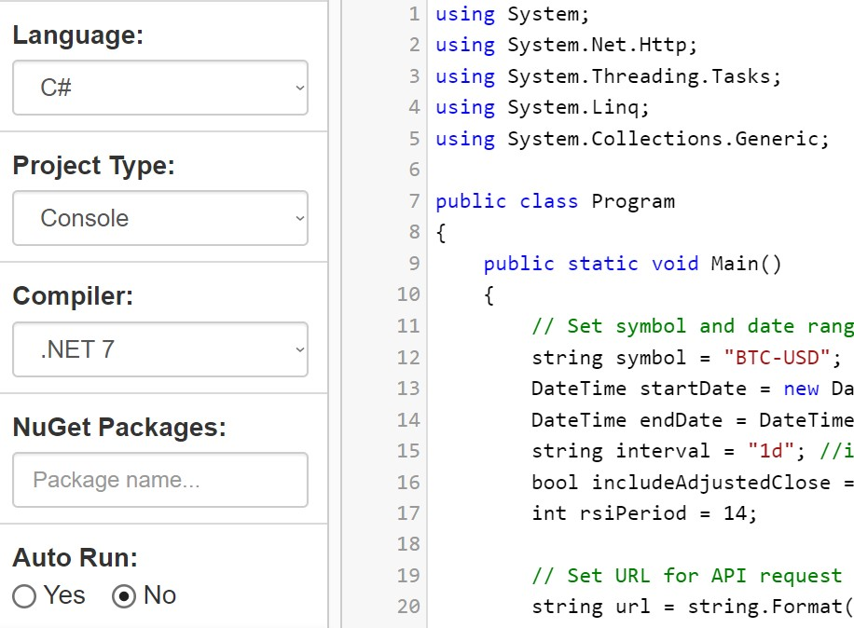Click on 'using System.Net.Http;' line

[x=567, y=45]
